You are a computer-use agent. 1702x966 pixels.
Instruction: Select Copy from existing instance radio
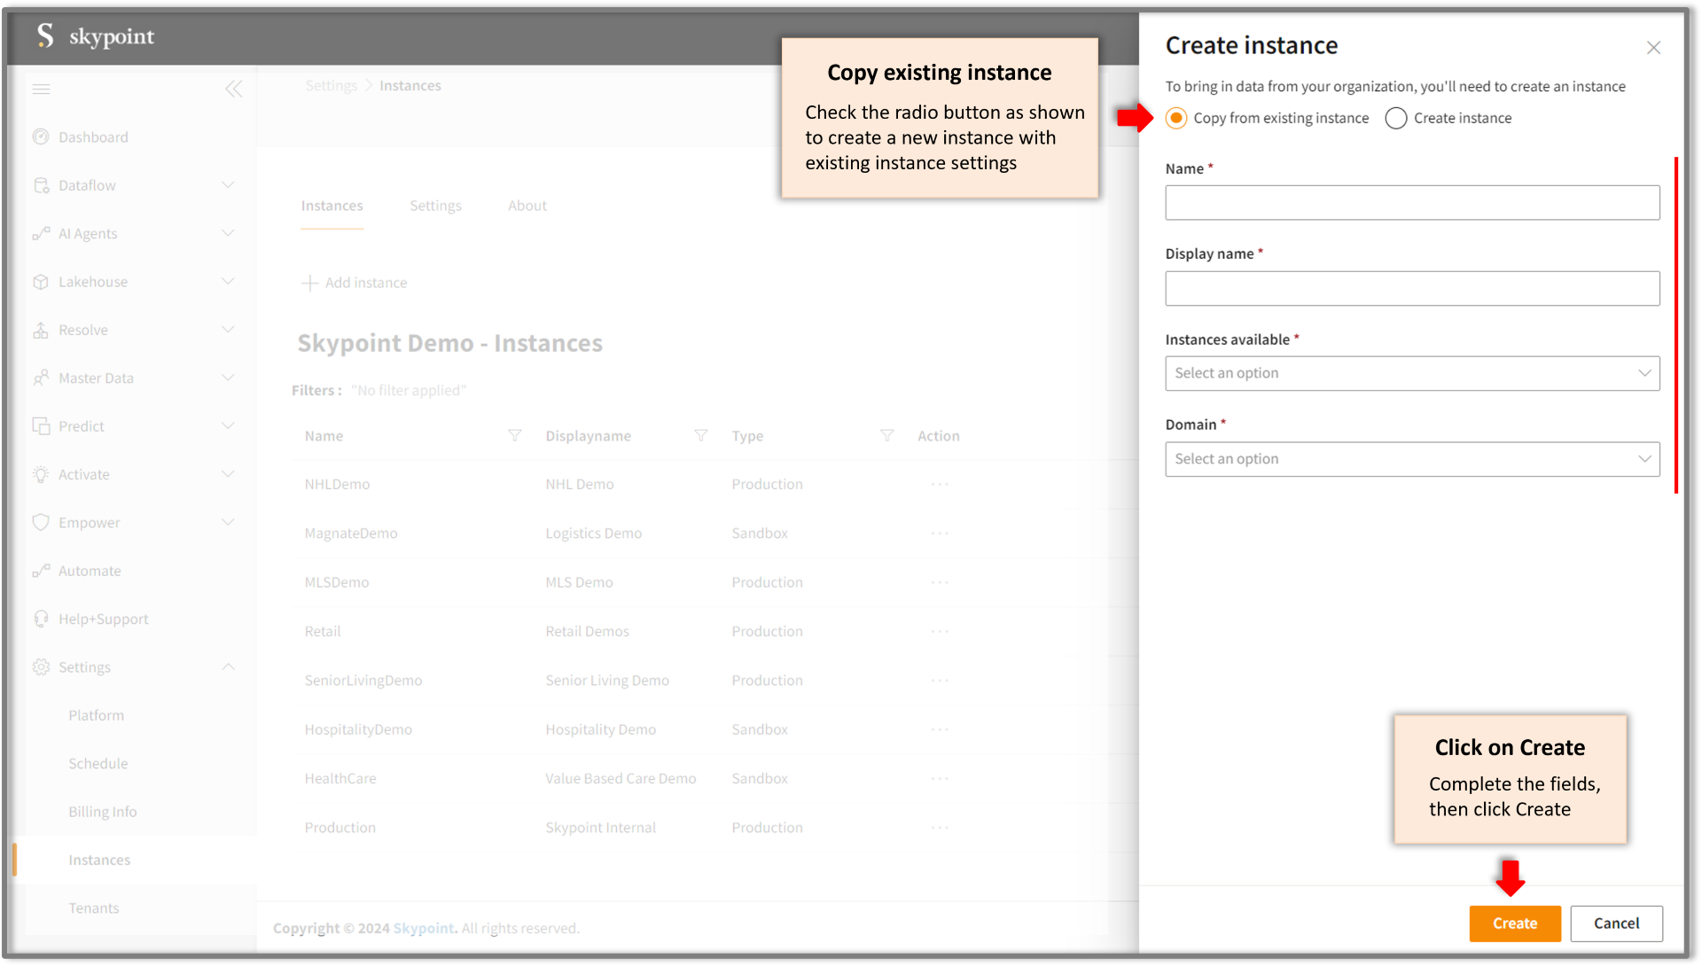(x=1176, y=118)
